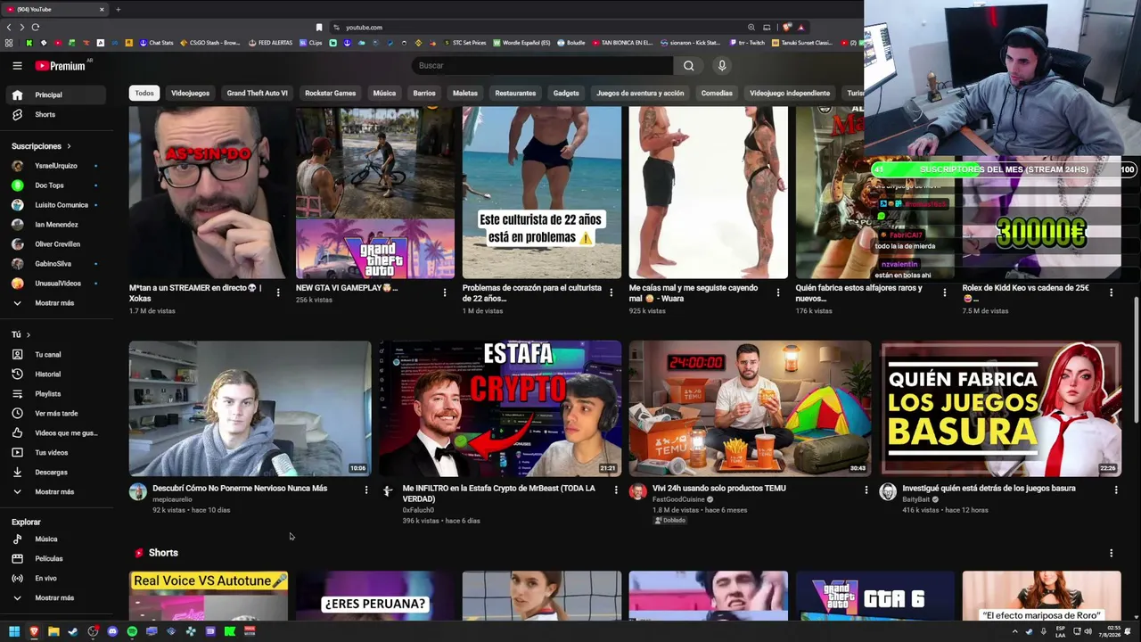Open Historial from the sidebar
Viewport: 1141px width, 642px height.
pos(57,374)
